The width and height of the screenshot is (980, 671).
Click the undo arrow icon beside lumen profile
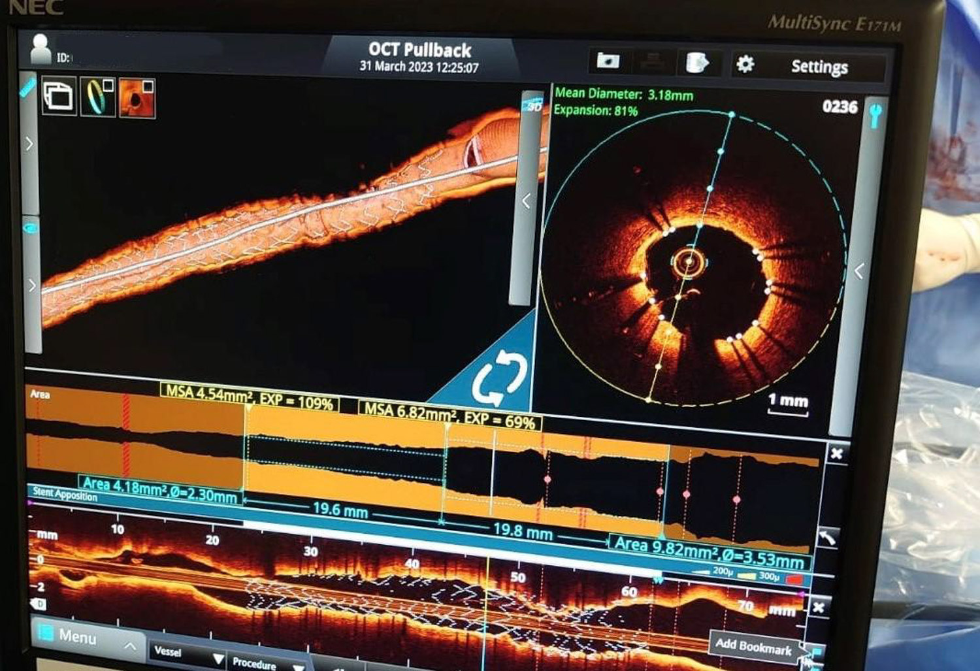(x=829, y=537)
